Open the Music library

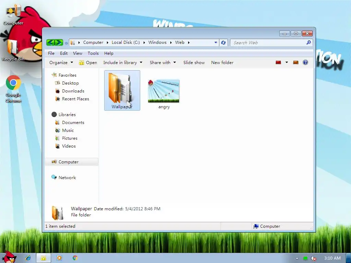(64, 130)
